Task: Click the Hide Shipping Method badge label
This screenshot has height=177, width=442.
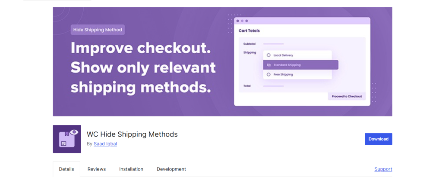Action: (x=98, y=30)
